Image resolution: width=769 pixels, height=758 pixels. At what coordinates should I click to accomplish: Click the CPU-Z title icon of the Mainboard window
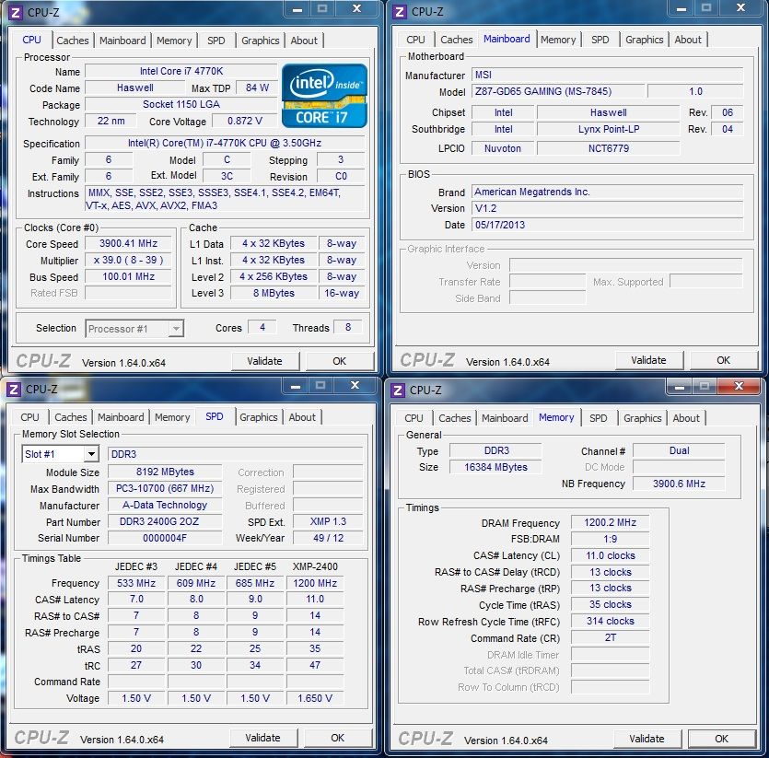[400, 12]
